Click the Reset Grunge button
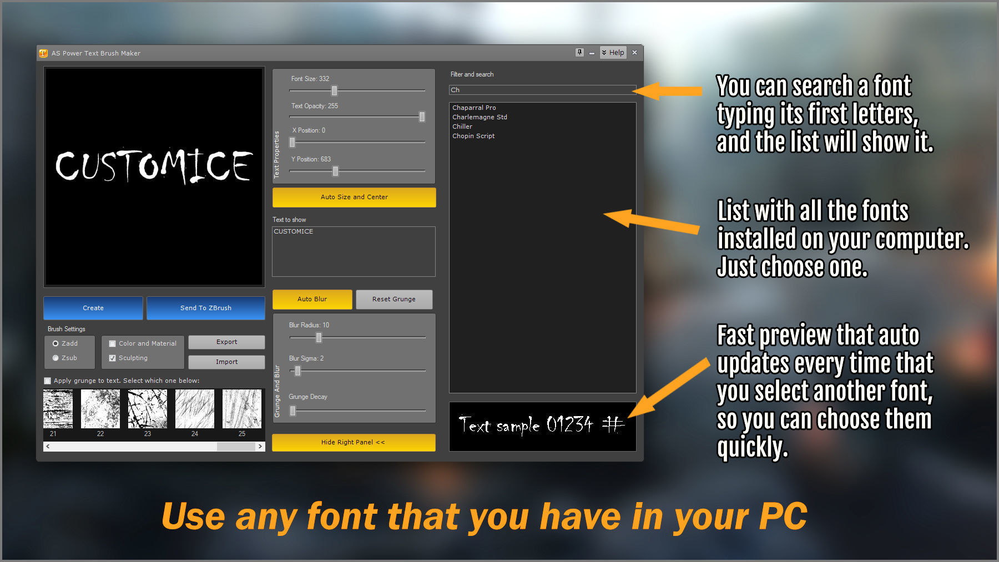The image size is (999, 562). coord(394,299)
